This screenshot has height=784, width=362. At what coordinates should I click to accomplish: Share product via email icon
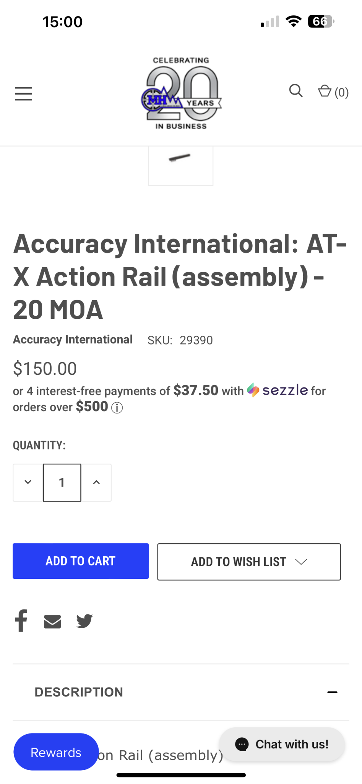pos(52,621)
